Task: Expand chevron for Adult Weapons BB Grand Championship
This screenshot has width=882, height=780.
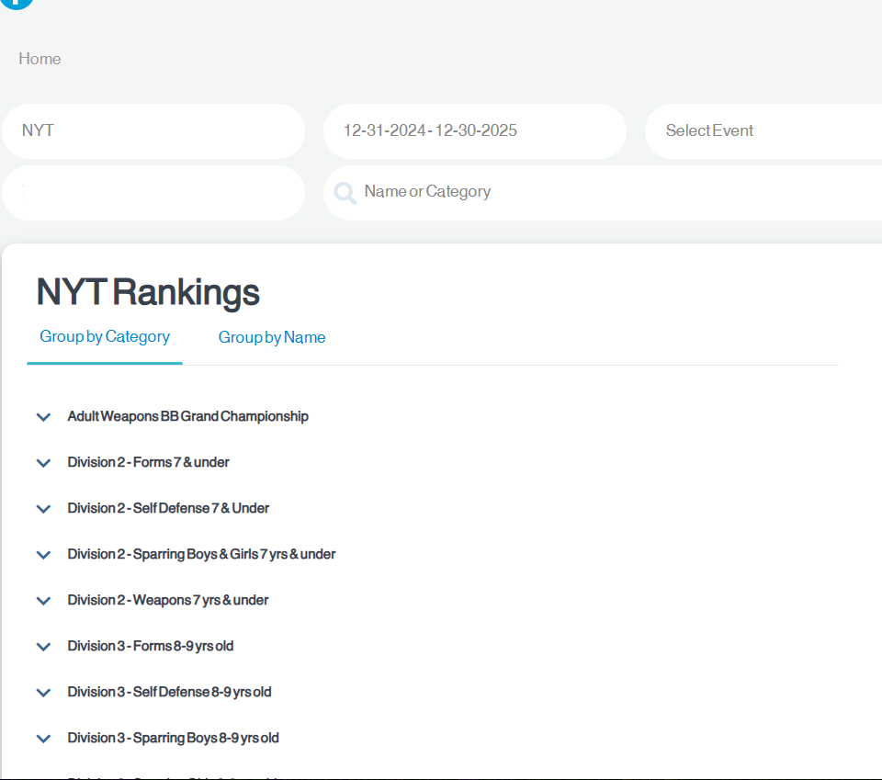Action: 43,417
